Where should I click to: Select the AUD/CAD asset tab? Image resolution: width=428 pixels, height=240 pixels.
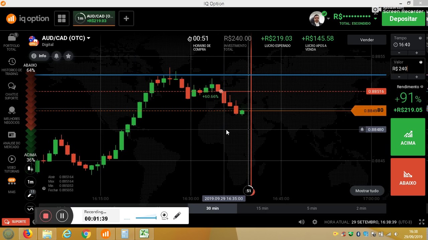pos(94,19)
